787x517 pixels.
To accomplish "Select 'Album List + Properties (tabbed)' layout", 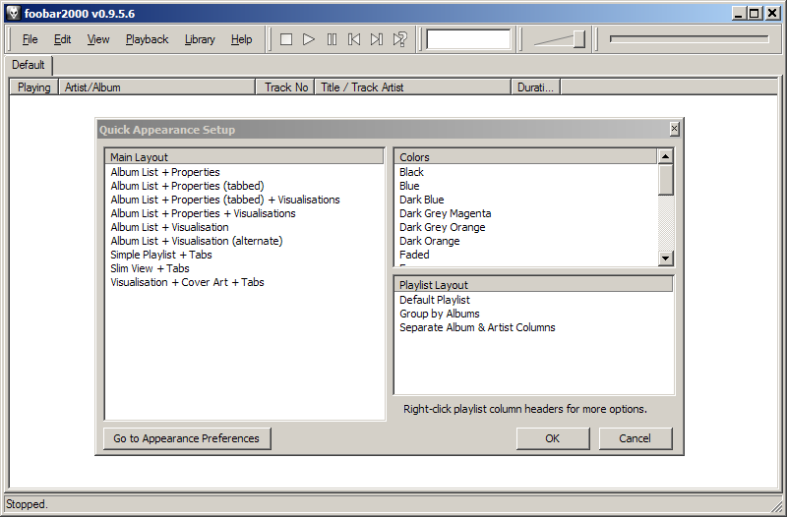I will [187, 186].
